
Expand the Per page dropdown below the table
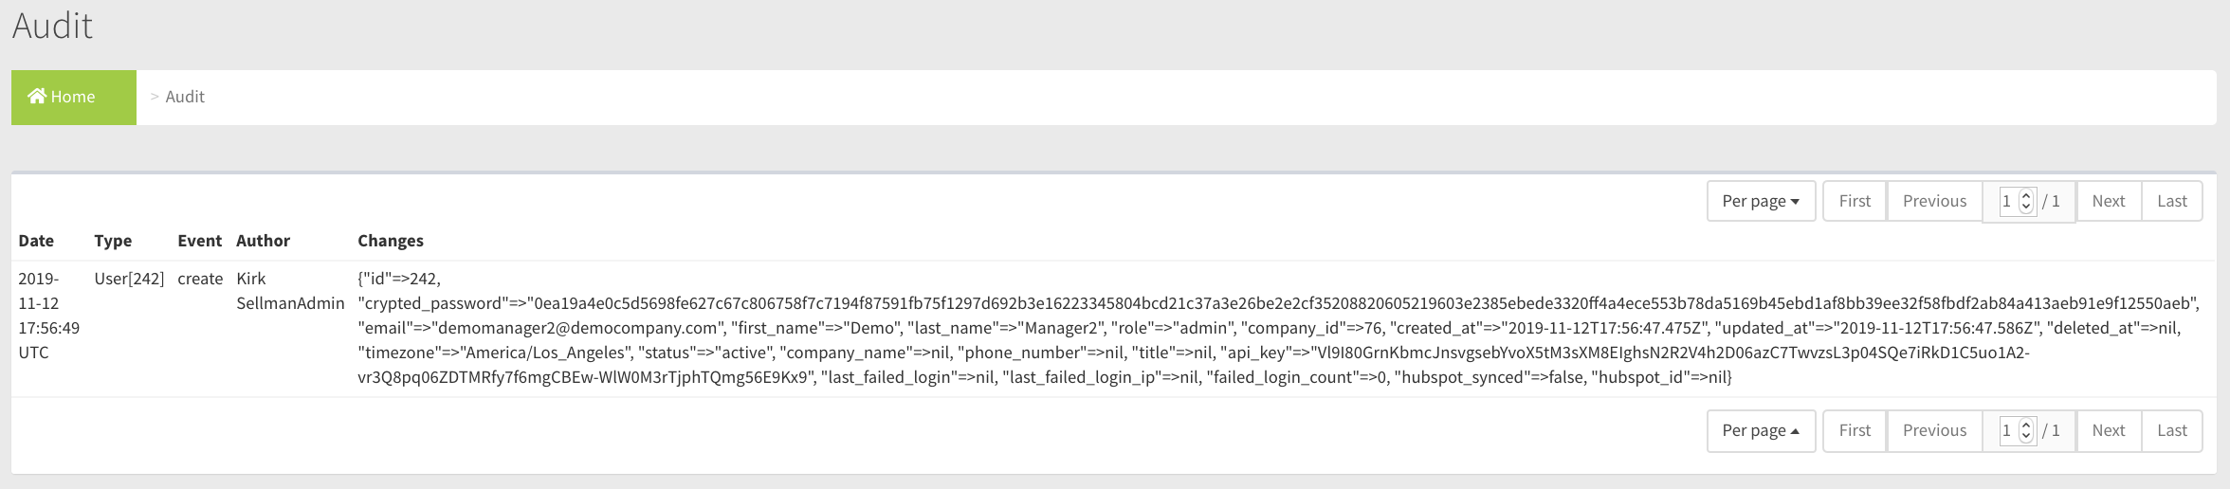click(1761, 430)
